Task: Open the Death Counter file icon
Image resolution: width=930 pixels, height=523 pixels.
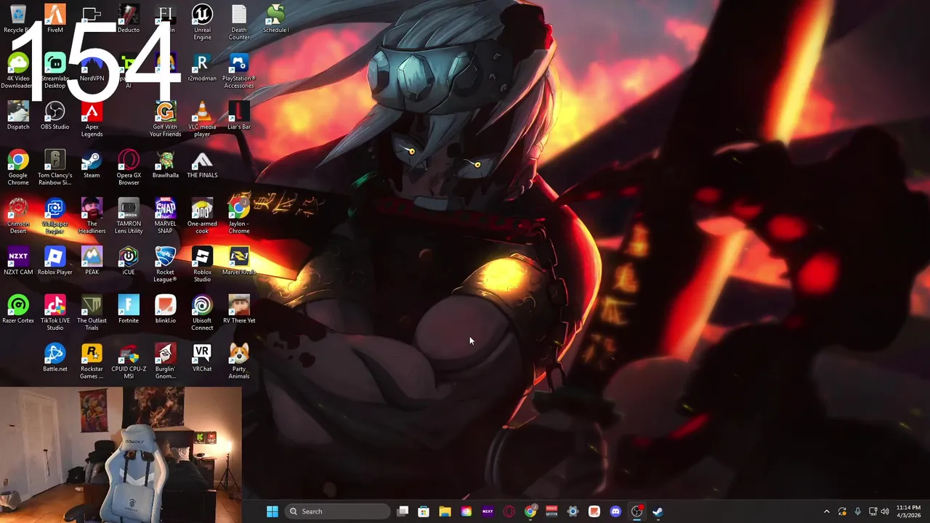Action: point(239,23)
